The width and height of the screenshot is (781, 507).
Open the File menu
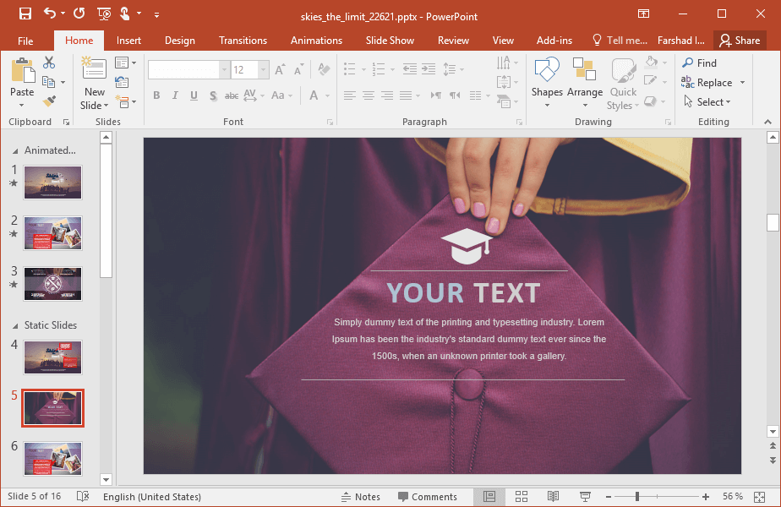[x=25, y=41]
